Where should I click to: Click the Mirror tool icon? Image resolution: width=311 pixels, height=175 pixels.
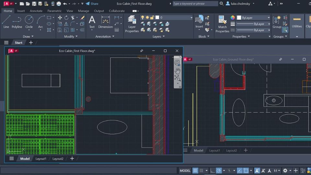pyautogui.click(x=66, y=24)
